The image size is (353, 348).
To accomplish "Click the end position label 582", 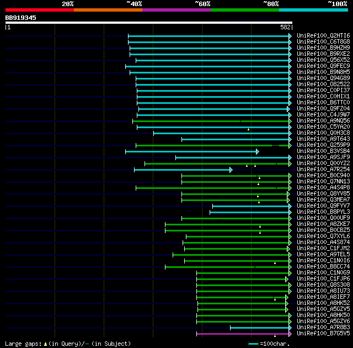I will (285, 27).
